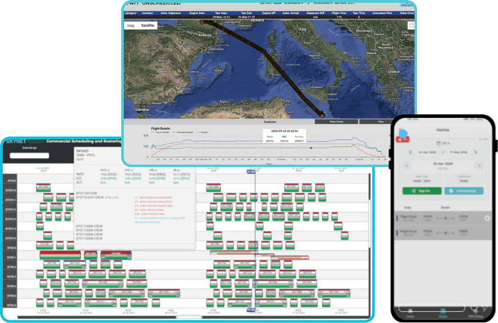
Task: Open Home tab icon in phone navbar
Action: point(410,311)
